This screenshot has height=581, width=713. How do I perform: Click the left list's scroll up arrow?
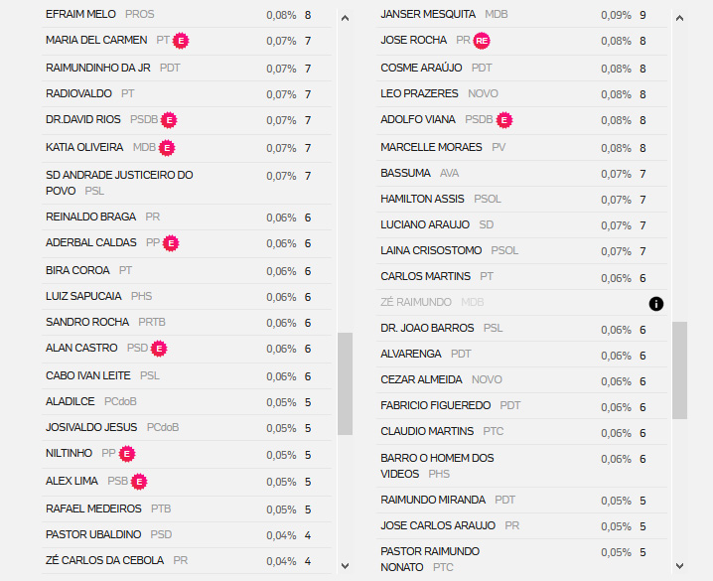coord(346,18)
